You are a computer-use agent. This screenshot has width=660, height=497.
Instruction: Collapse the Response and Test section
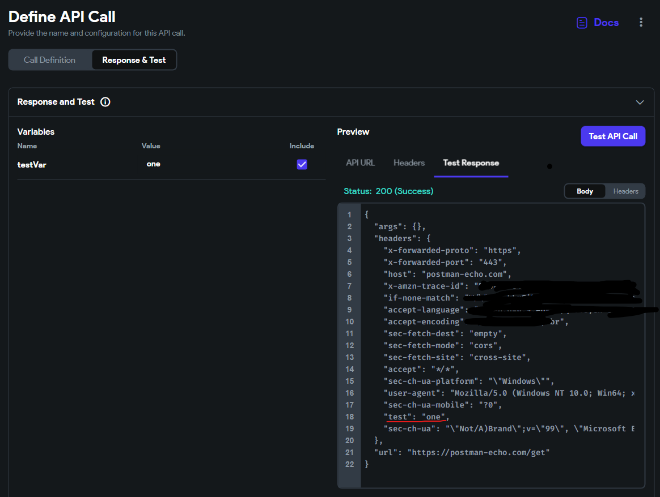pyautogui.click(x=640, y=102)
